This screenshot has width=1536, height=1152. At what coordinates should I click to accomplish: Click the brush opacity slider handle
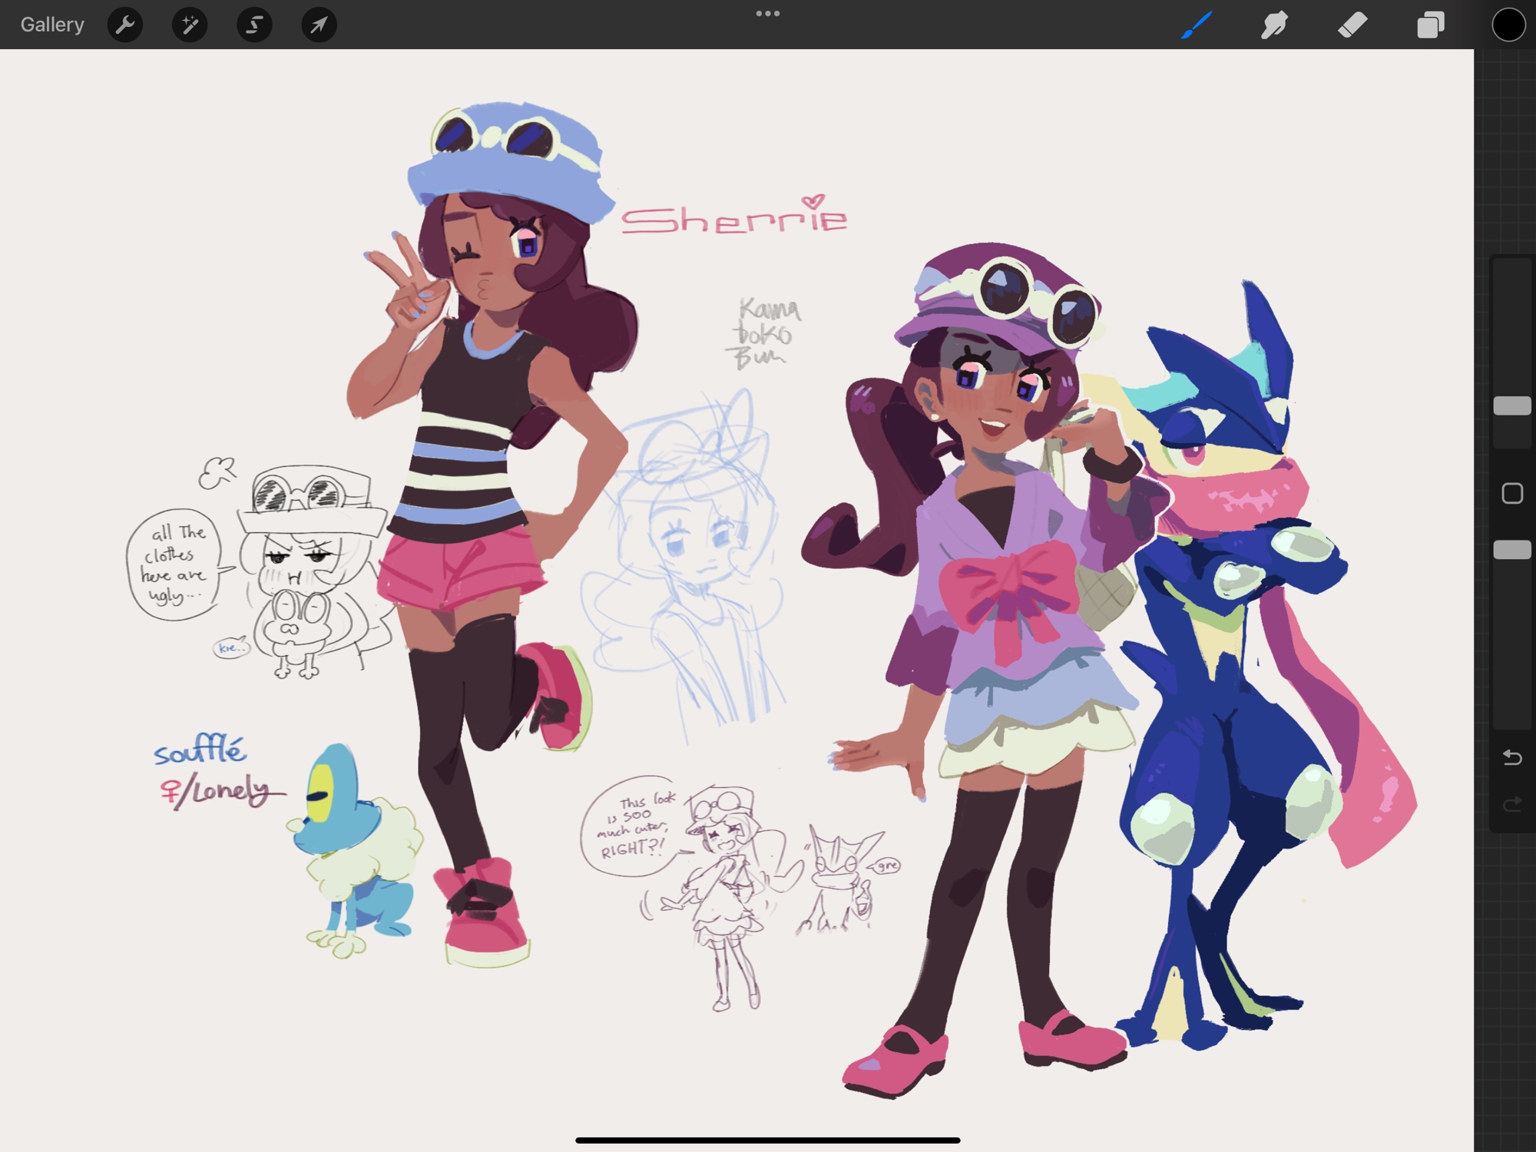pos(1512,549)
